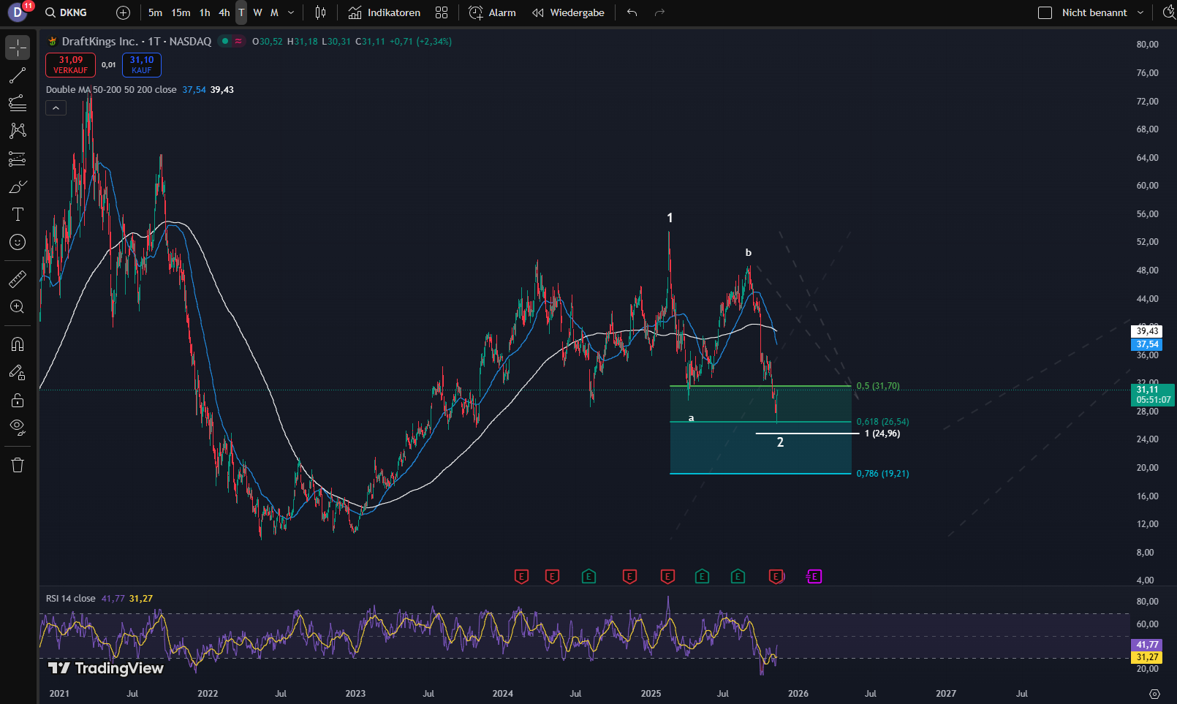Select the weekly W timeframe

257,12
